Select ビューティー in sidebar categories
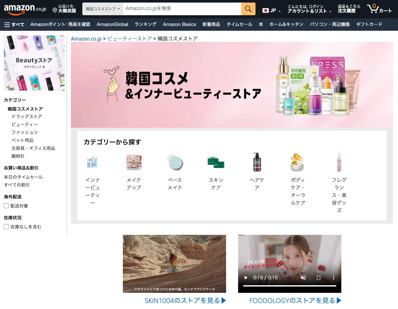 point(25,124)
